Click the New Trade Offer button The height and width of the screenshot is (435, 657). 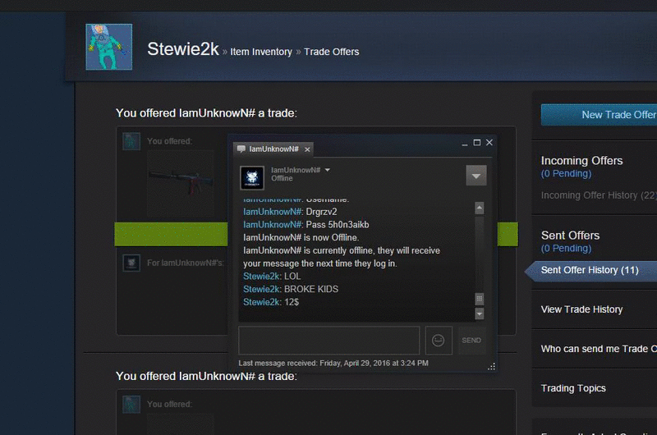coord(600,115)
